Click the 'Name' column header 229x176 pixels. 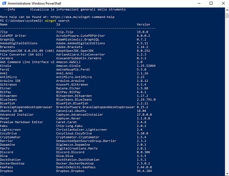tap(4, 24)
